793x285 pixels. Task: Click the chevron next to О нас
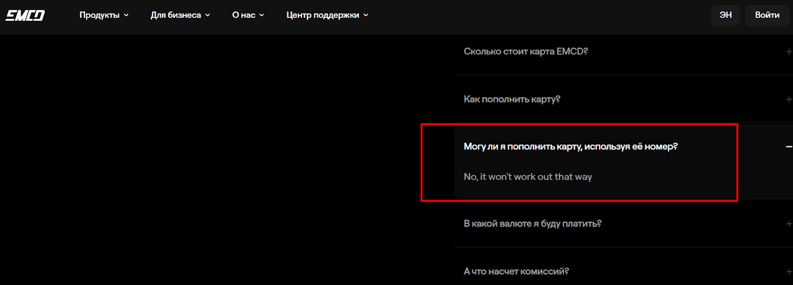point(262,15)
